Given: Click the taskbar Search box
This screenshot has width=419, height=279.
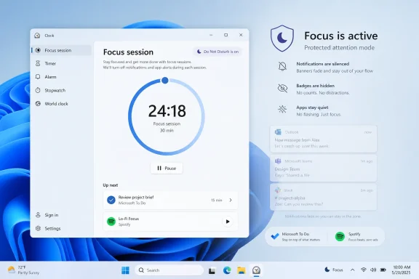Looking at the screenshot, I should click(x=169, y=270).
